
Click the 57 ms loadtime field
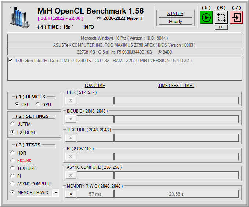pyautogui.click(x=95, y=194)
